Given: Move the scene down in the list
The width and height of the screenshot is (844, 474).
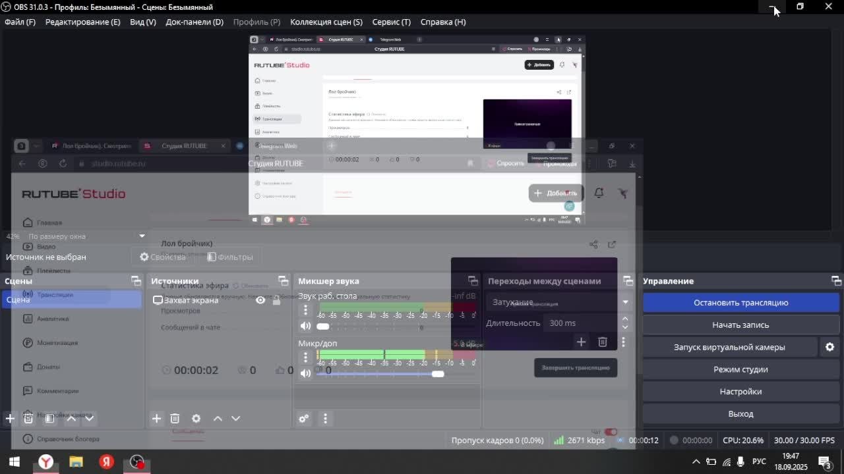Looking at the screenshot, I should coord(89,418).
